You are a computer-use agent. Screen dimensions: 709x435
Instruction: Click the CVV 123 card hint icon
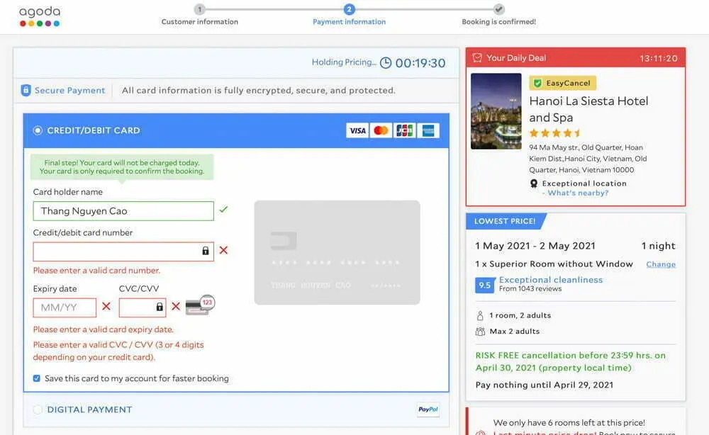tap(201, 305)
